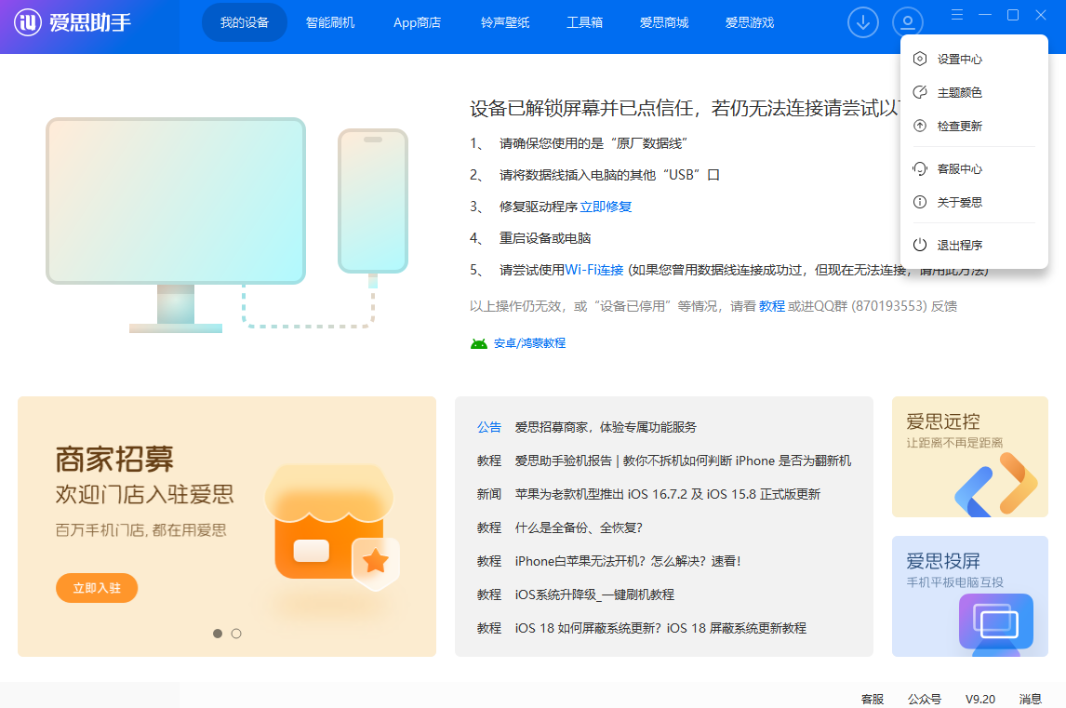Click the 检查更新 upload arrow icon
This screenshot has height=708, width=1066.
(x=920, y=126)
